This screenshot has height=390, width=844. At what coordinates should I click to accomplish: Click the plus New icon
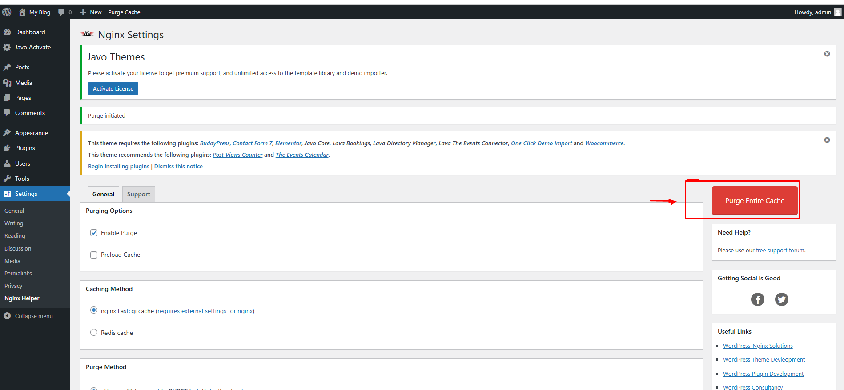point(83,12)
